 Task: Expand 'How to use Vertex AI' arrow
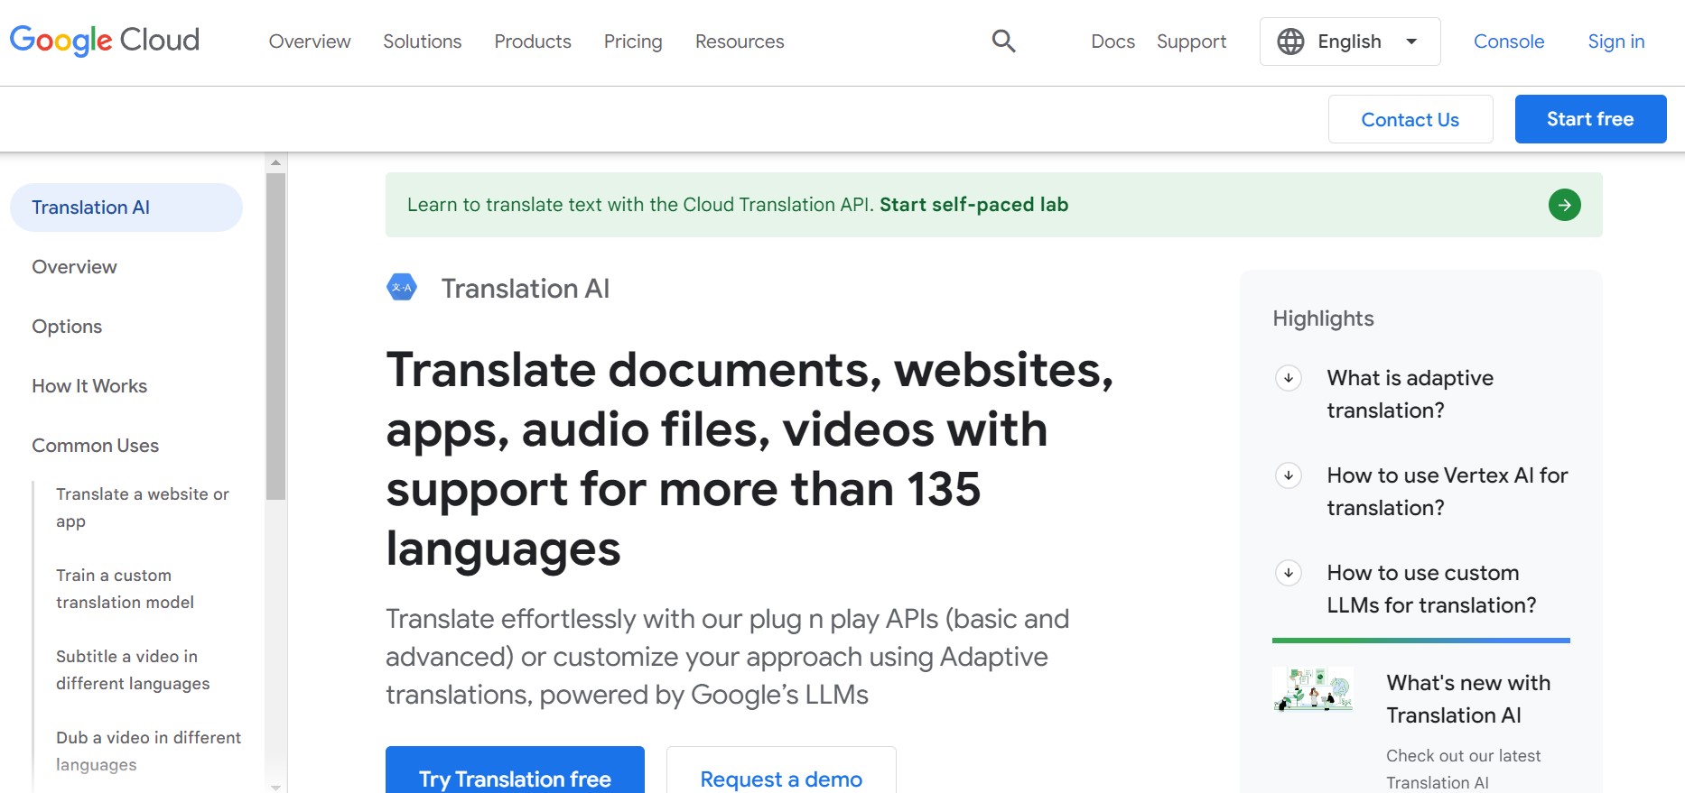click(x=1289, y=475)
